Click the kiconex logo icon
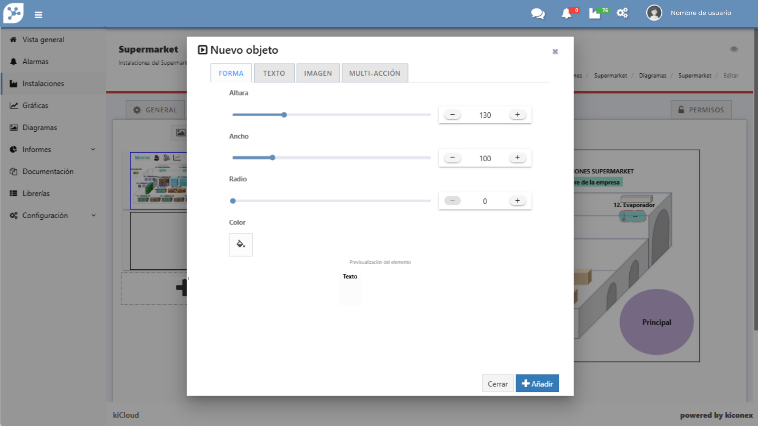 click(x=13, y=13)
